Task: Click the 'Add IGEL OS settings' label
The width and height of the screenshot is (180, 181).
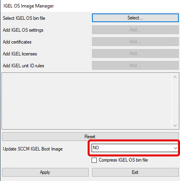Action: pos(23,30)
